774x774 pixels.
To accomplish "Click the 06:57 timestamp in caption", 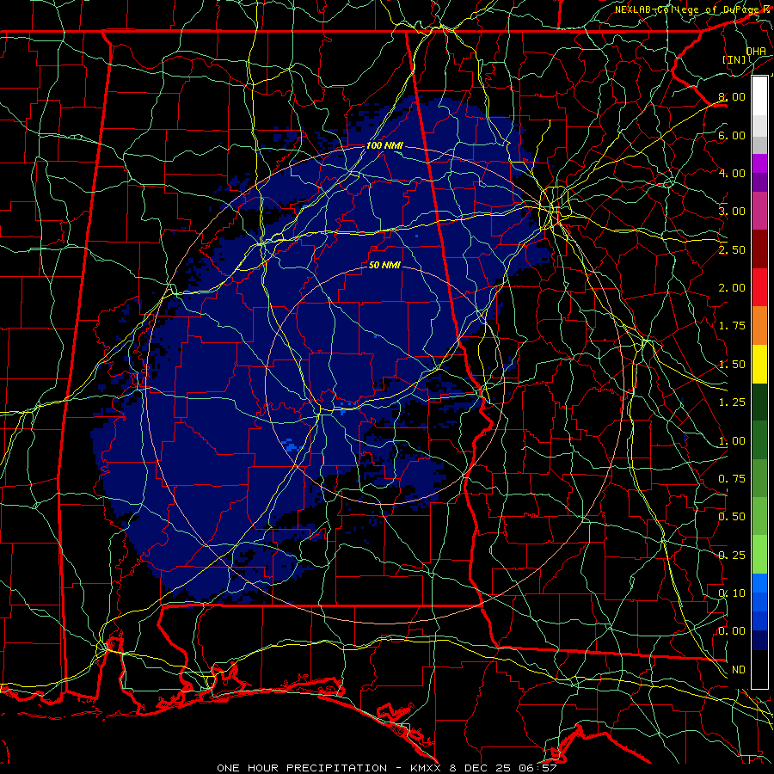I will tap(537, 768).
